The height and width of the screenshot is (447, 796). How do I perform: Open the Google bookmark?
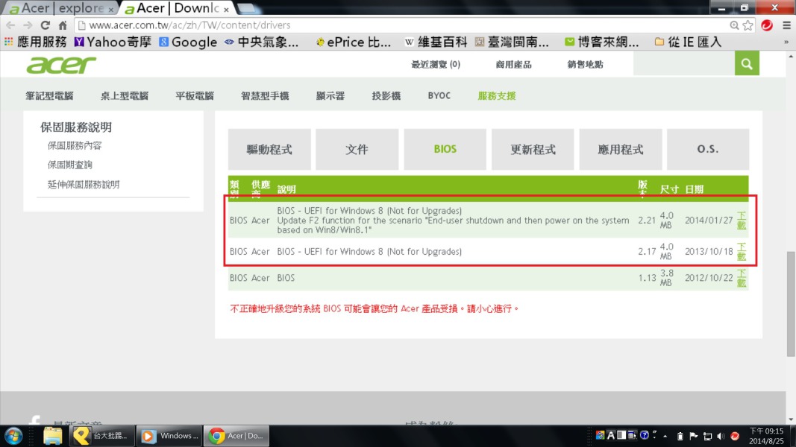(x=188, y=42)
